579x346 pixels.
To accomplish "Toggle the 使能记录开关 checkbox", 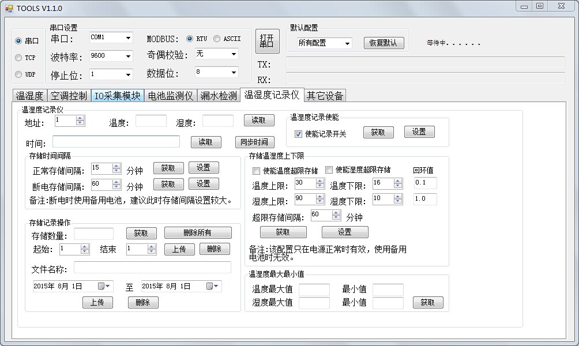I will click(298, 134).
